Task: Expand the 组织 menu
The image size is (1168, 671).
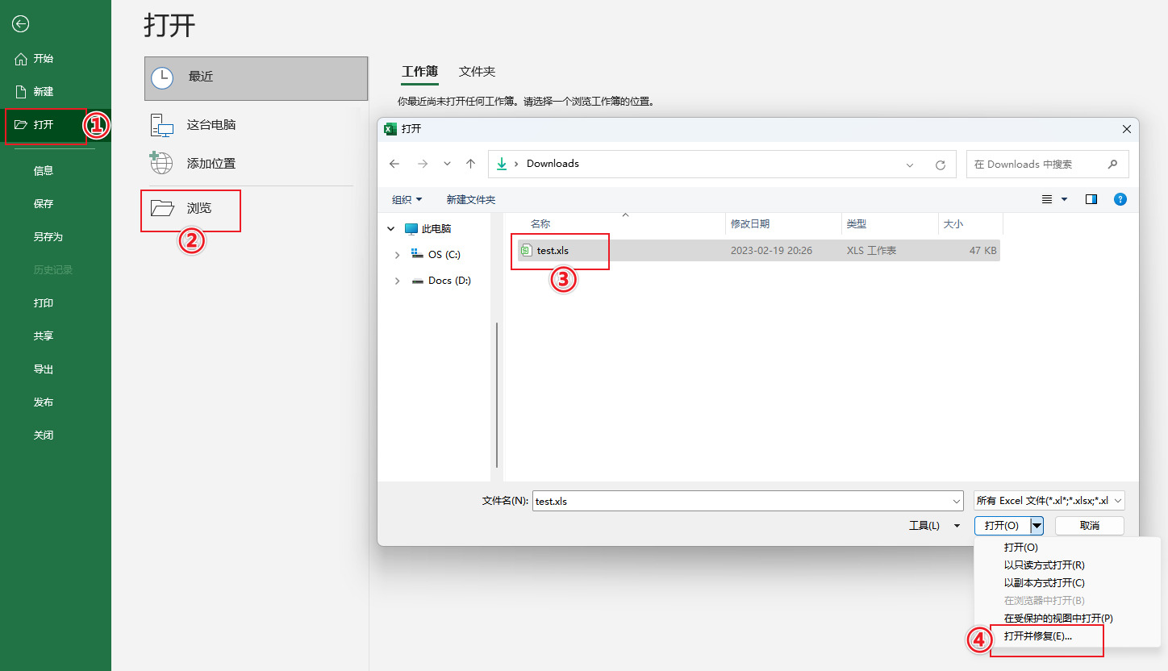Action: tap(407, 199)
